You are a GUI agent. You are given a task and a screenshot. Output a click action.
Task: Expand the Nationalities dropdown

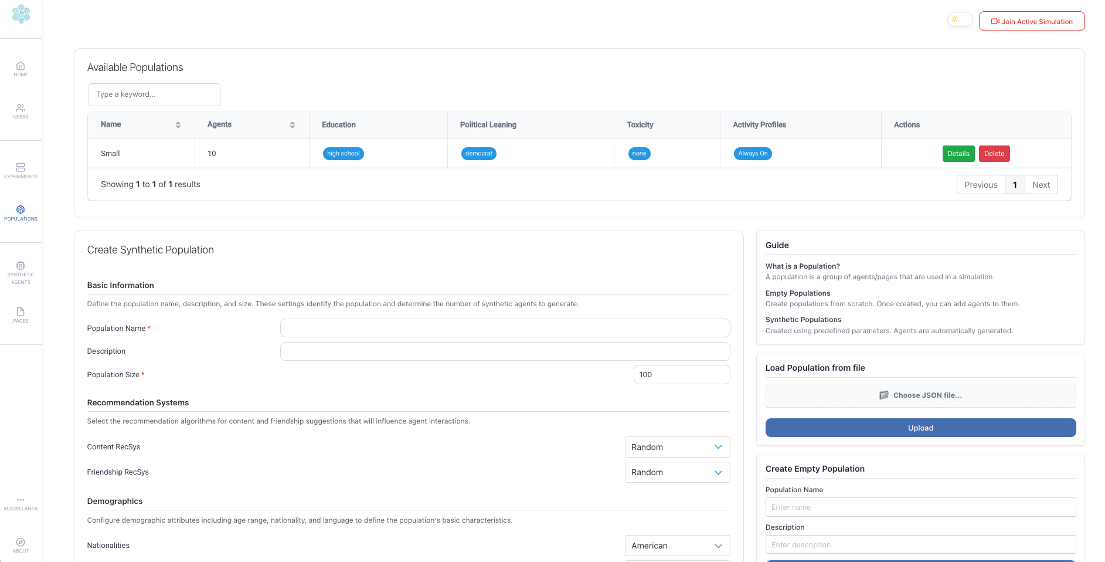pos(677,546)
